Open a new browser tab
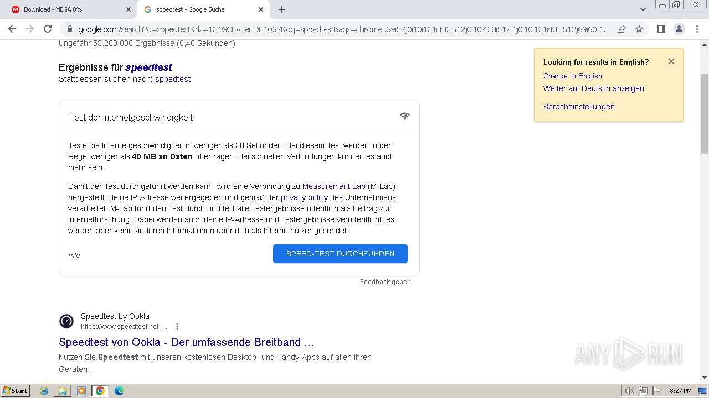 (x=282, y=9)
